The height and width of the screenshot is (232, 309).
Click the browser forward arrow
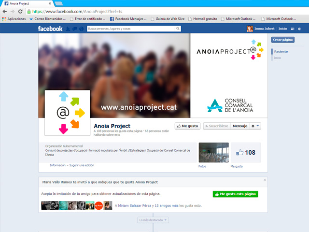(13, 12)
